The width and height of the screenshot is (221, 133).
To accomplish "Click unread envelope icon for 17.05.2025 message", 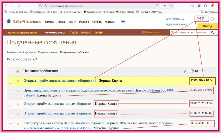I will (x=18, y=81).
